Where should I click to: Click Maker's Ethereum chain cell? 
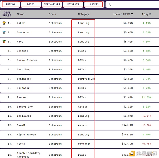55,23
